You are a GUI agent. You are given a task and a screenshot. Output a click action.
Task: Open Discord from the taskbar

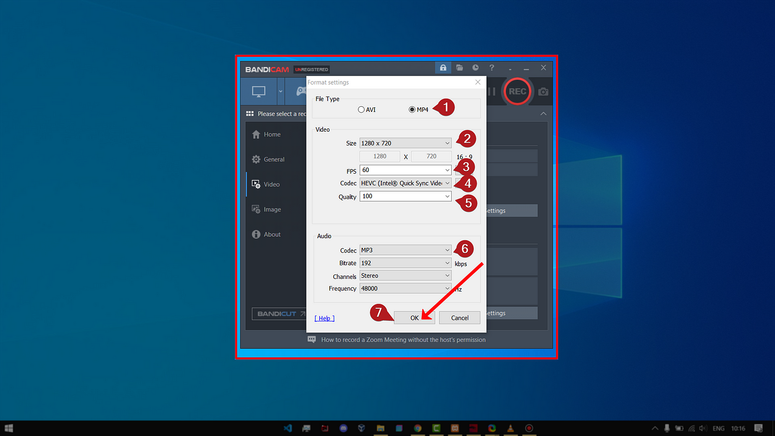coord(343,428)
